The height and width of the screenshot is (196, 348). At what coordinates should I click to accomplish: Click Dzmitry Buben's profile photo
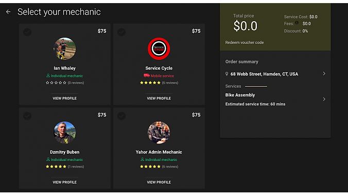click(64, 133)
